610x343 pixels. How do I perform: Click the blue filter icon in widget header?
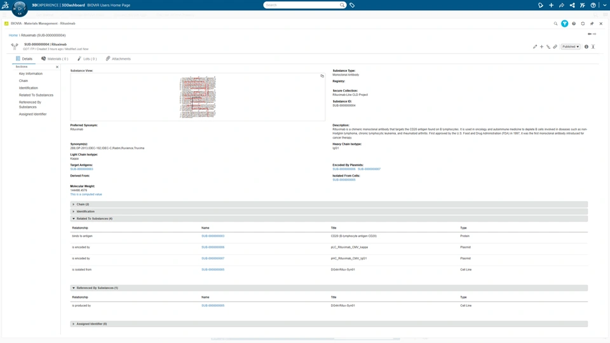point(564,24)
